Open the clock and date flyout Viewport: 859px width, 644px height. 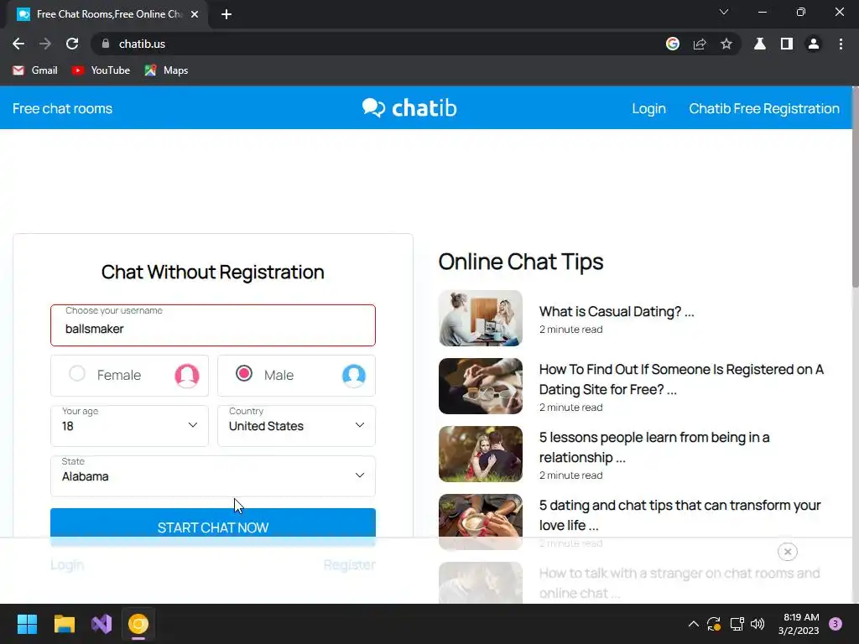[x=799, y=624]
